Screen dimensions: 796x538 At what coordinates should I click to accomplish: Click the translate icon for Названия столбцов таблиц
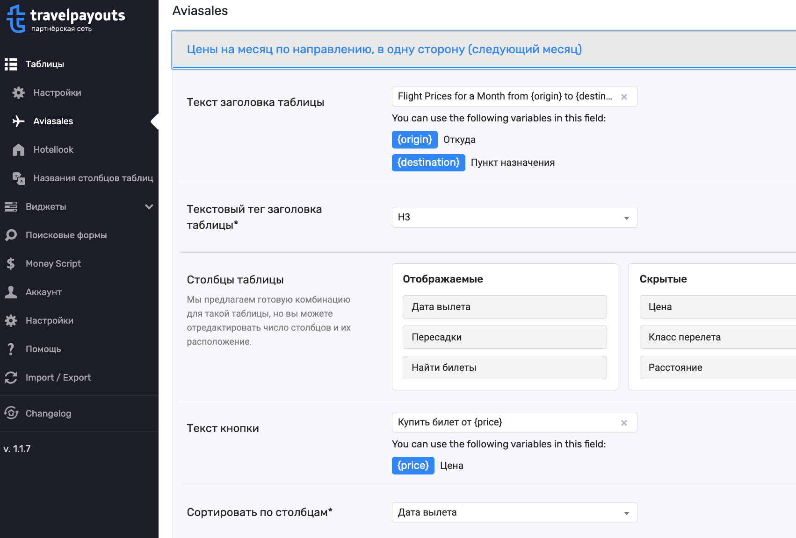[18, 178]
